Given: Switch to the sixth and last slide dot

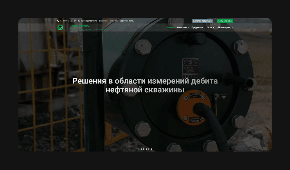Looking at the screenshot, I should [x=151, y=149].
